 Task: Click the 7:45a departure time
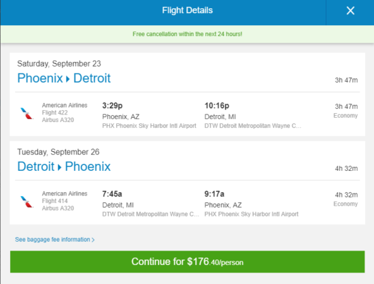(112, 193)
